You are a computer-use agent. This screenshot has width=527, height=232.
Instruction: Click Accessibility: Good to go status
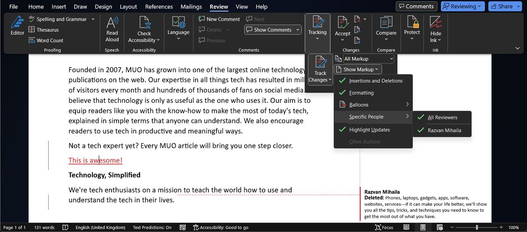click(x=220, y=228)
